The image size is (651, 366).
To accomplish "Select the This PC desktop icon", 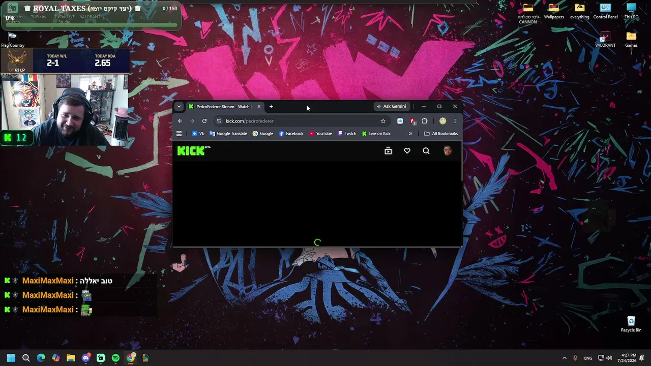I will point(631,12).
